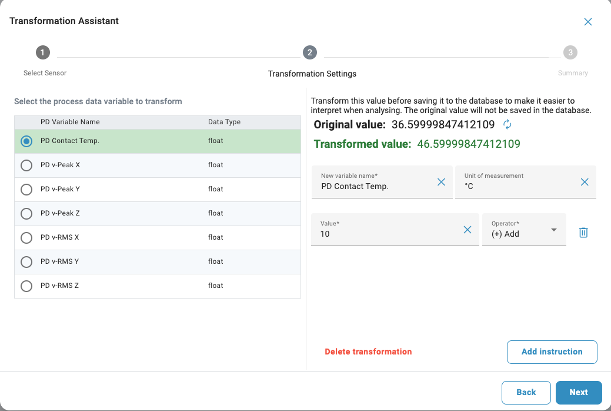This screenshot has width=611, height=411.
Task: Select the PD v-Peak Z radio button
Action: click(x=26, y=214)
